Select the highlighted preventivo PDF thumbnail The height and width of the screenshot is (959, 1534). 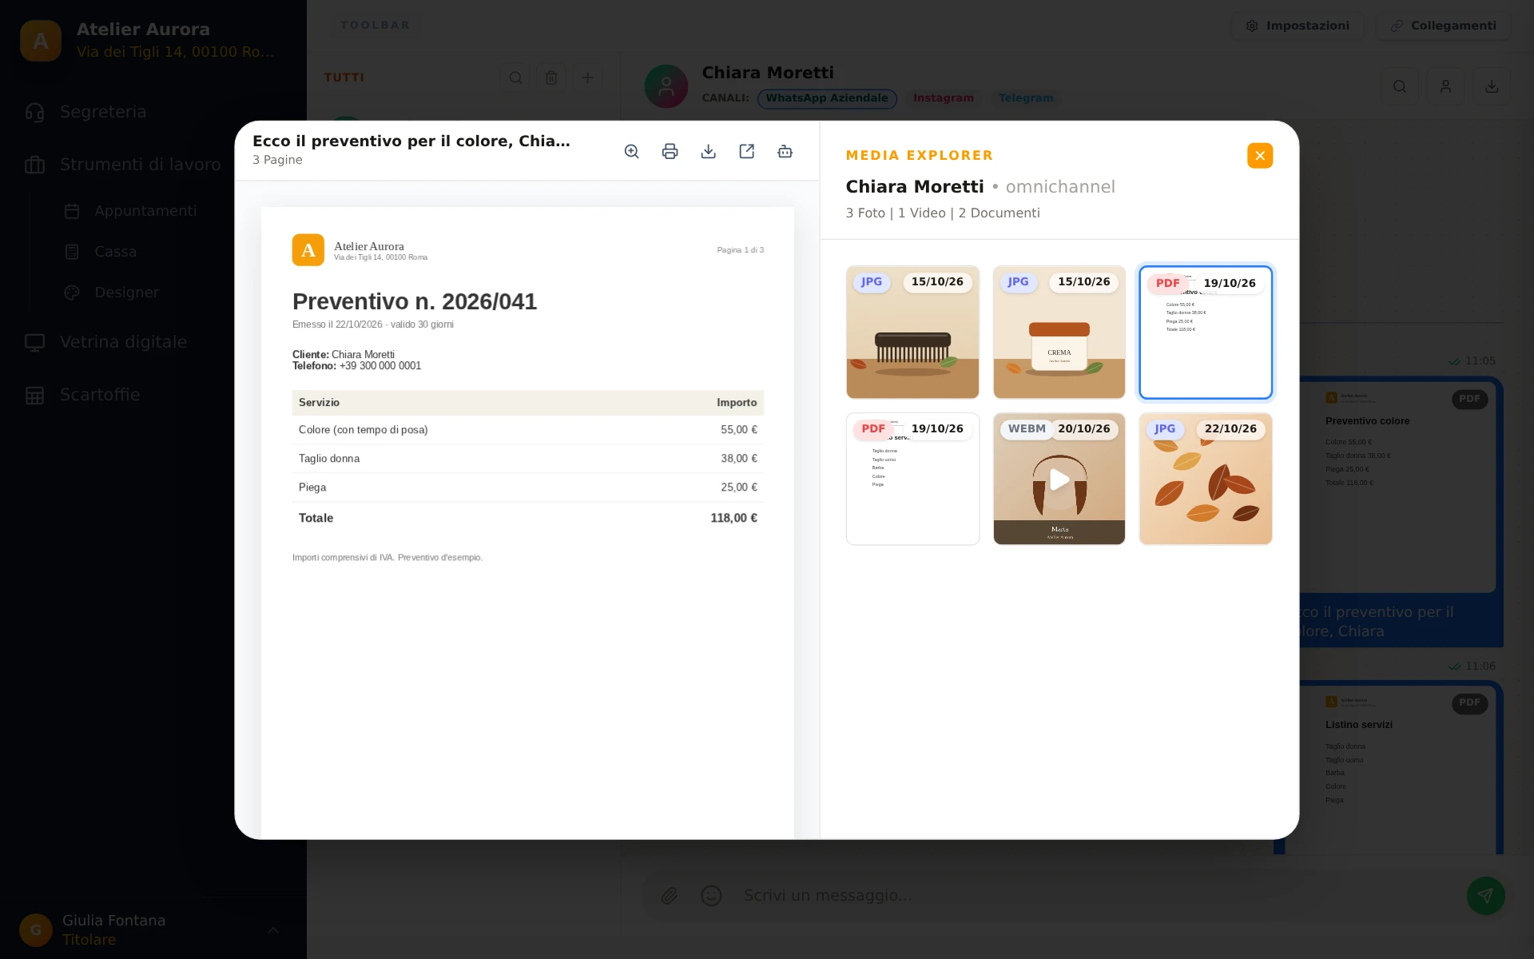[x=1206, y=332]
